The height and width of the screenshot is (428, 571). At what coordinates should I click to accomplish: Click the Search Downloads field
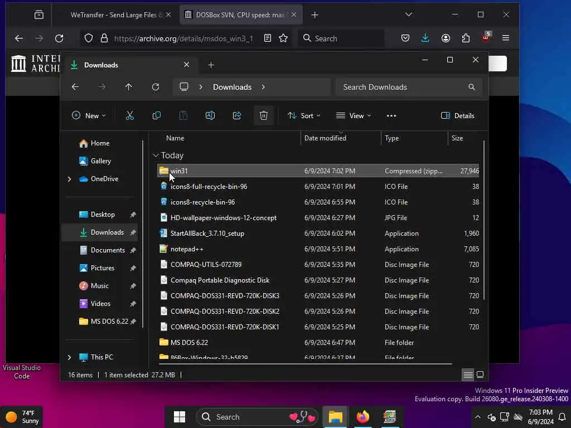[409, 87]
